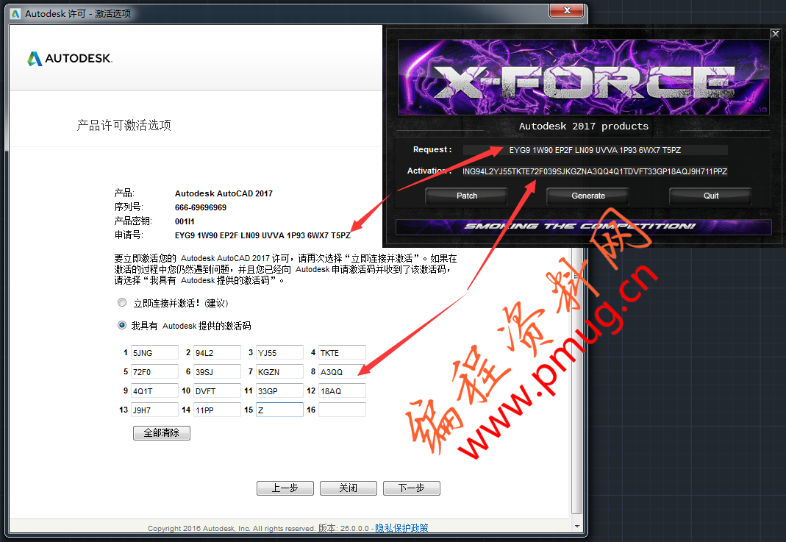Click Patch button in X-Force window

coord(467,196)
